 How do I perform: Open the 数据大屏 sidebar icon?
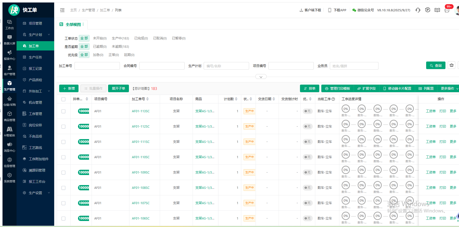pos(10,40)
